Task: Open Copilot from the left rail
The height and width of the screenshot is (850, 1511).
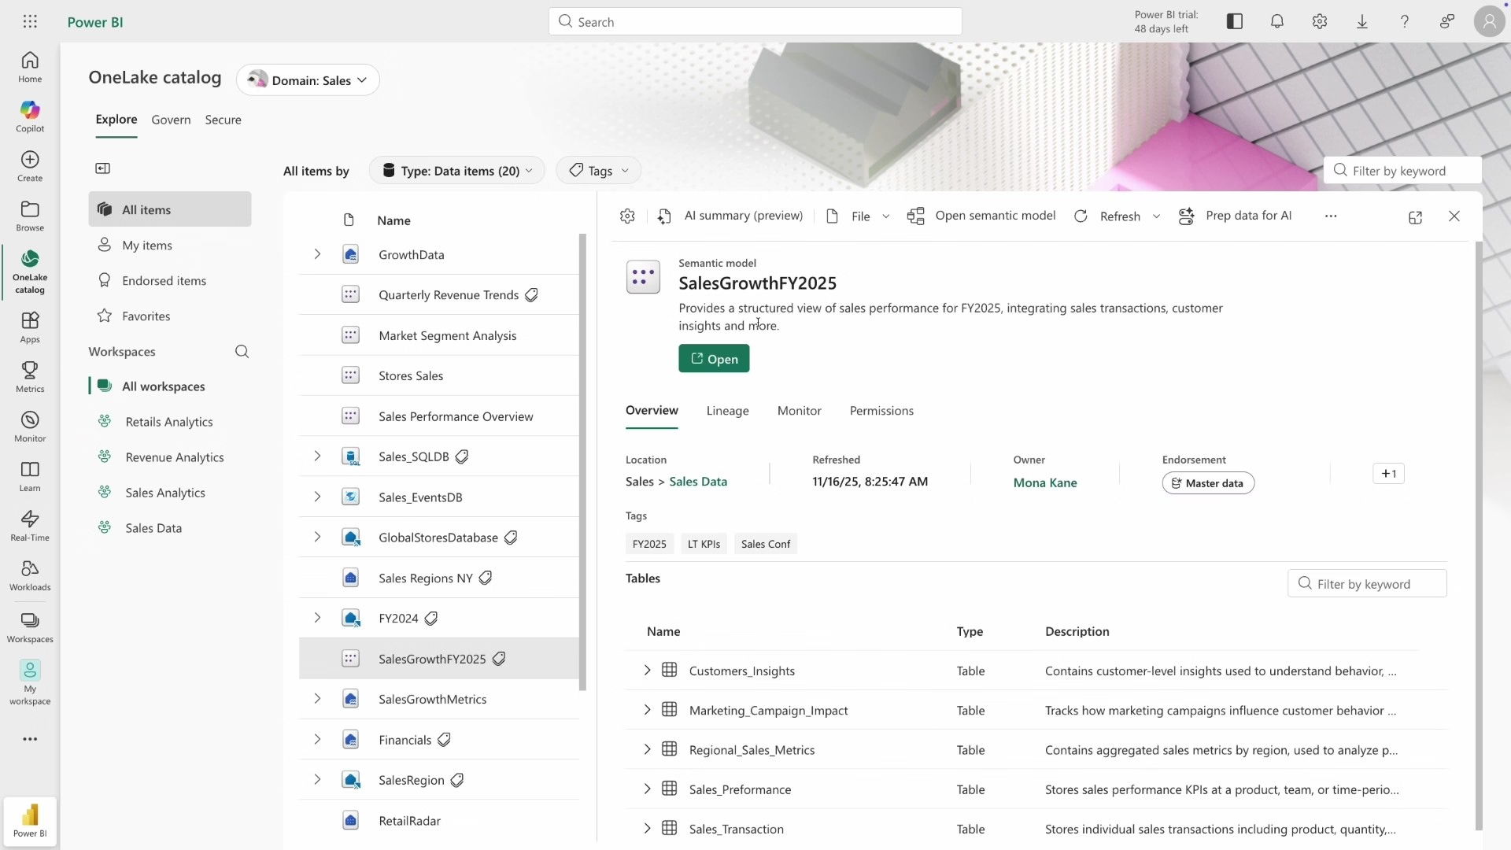Action: pyautogui.click(x=30, y=116)
